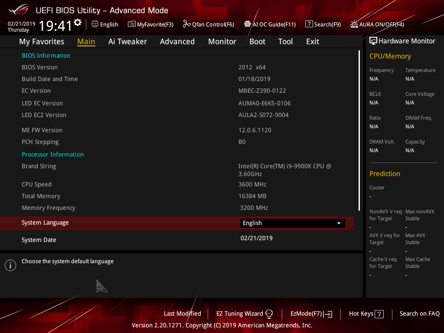Click the Hardware Monitor display icon
The height and width of the screenshot is (333, 444).
tap(373, 41)
